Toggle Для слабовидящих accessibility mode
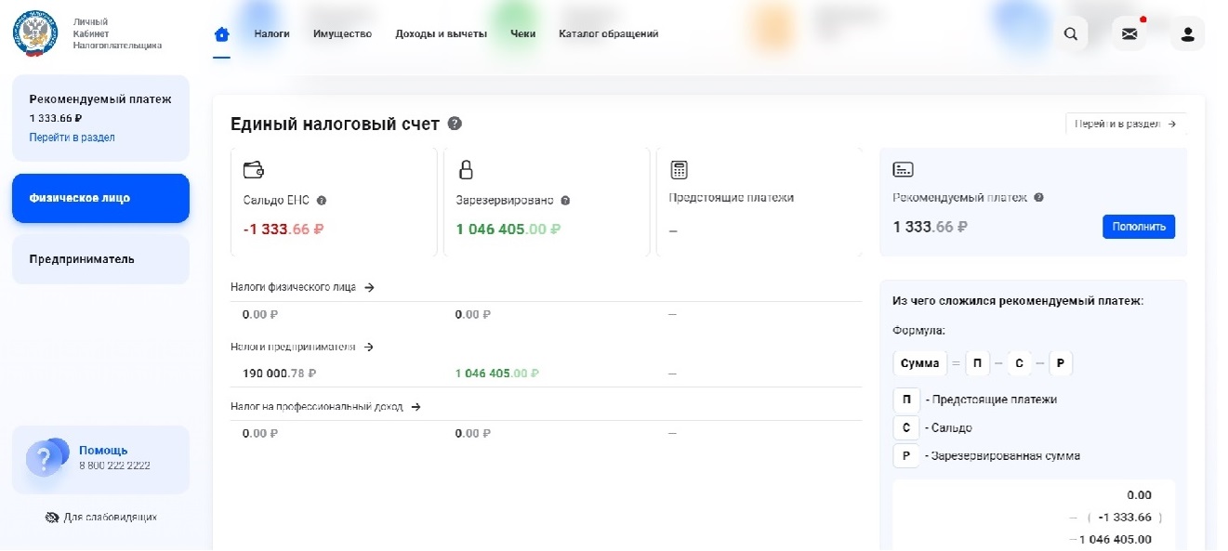The image size is (1228, 551). click(100, 518)
